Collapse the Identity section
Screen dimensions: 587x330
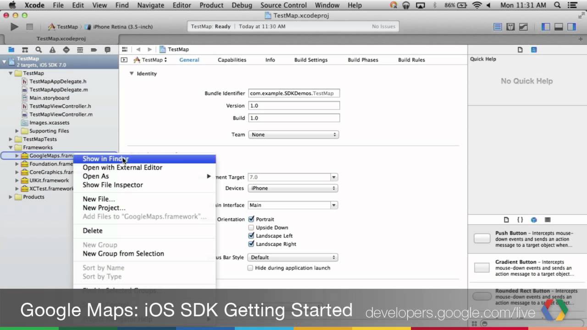132,73
